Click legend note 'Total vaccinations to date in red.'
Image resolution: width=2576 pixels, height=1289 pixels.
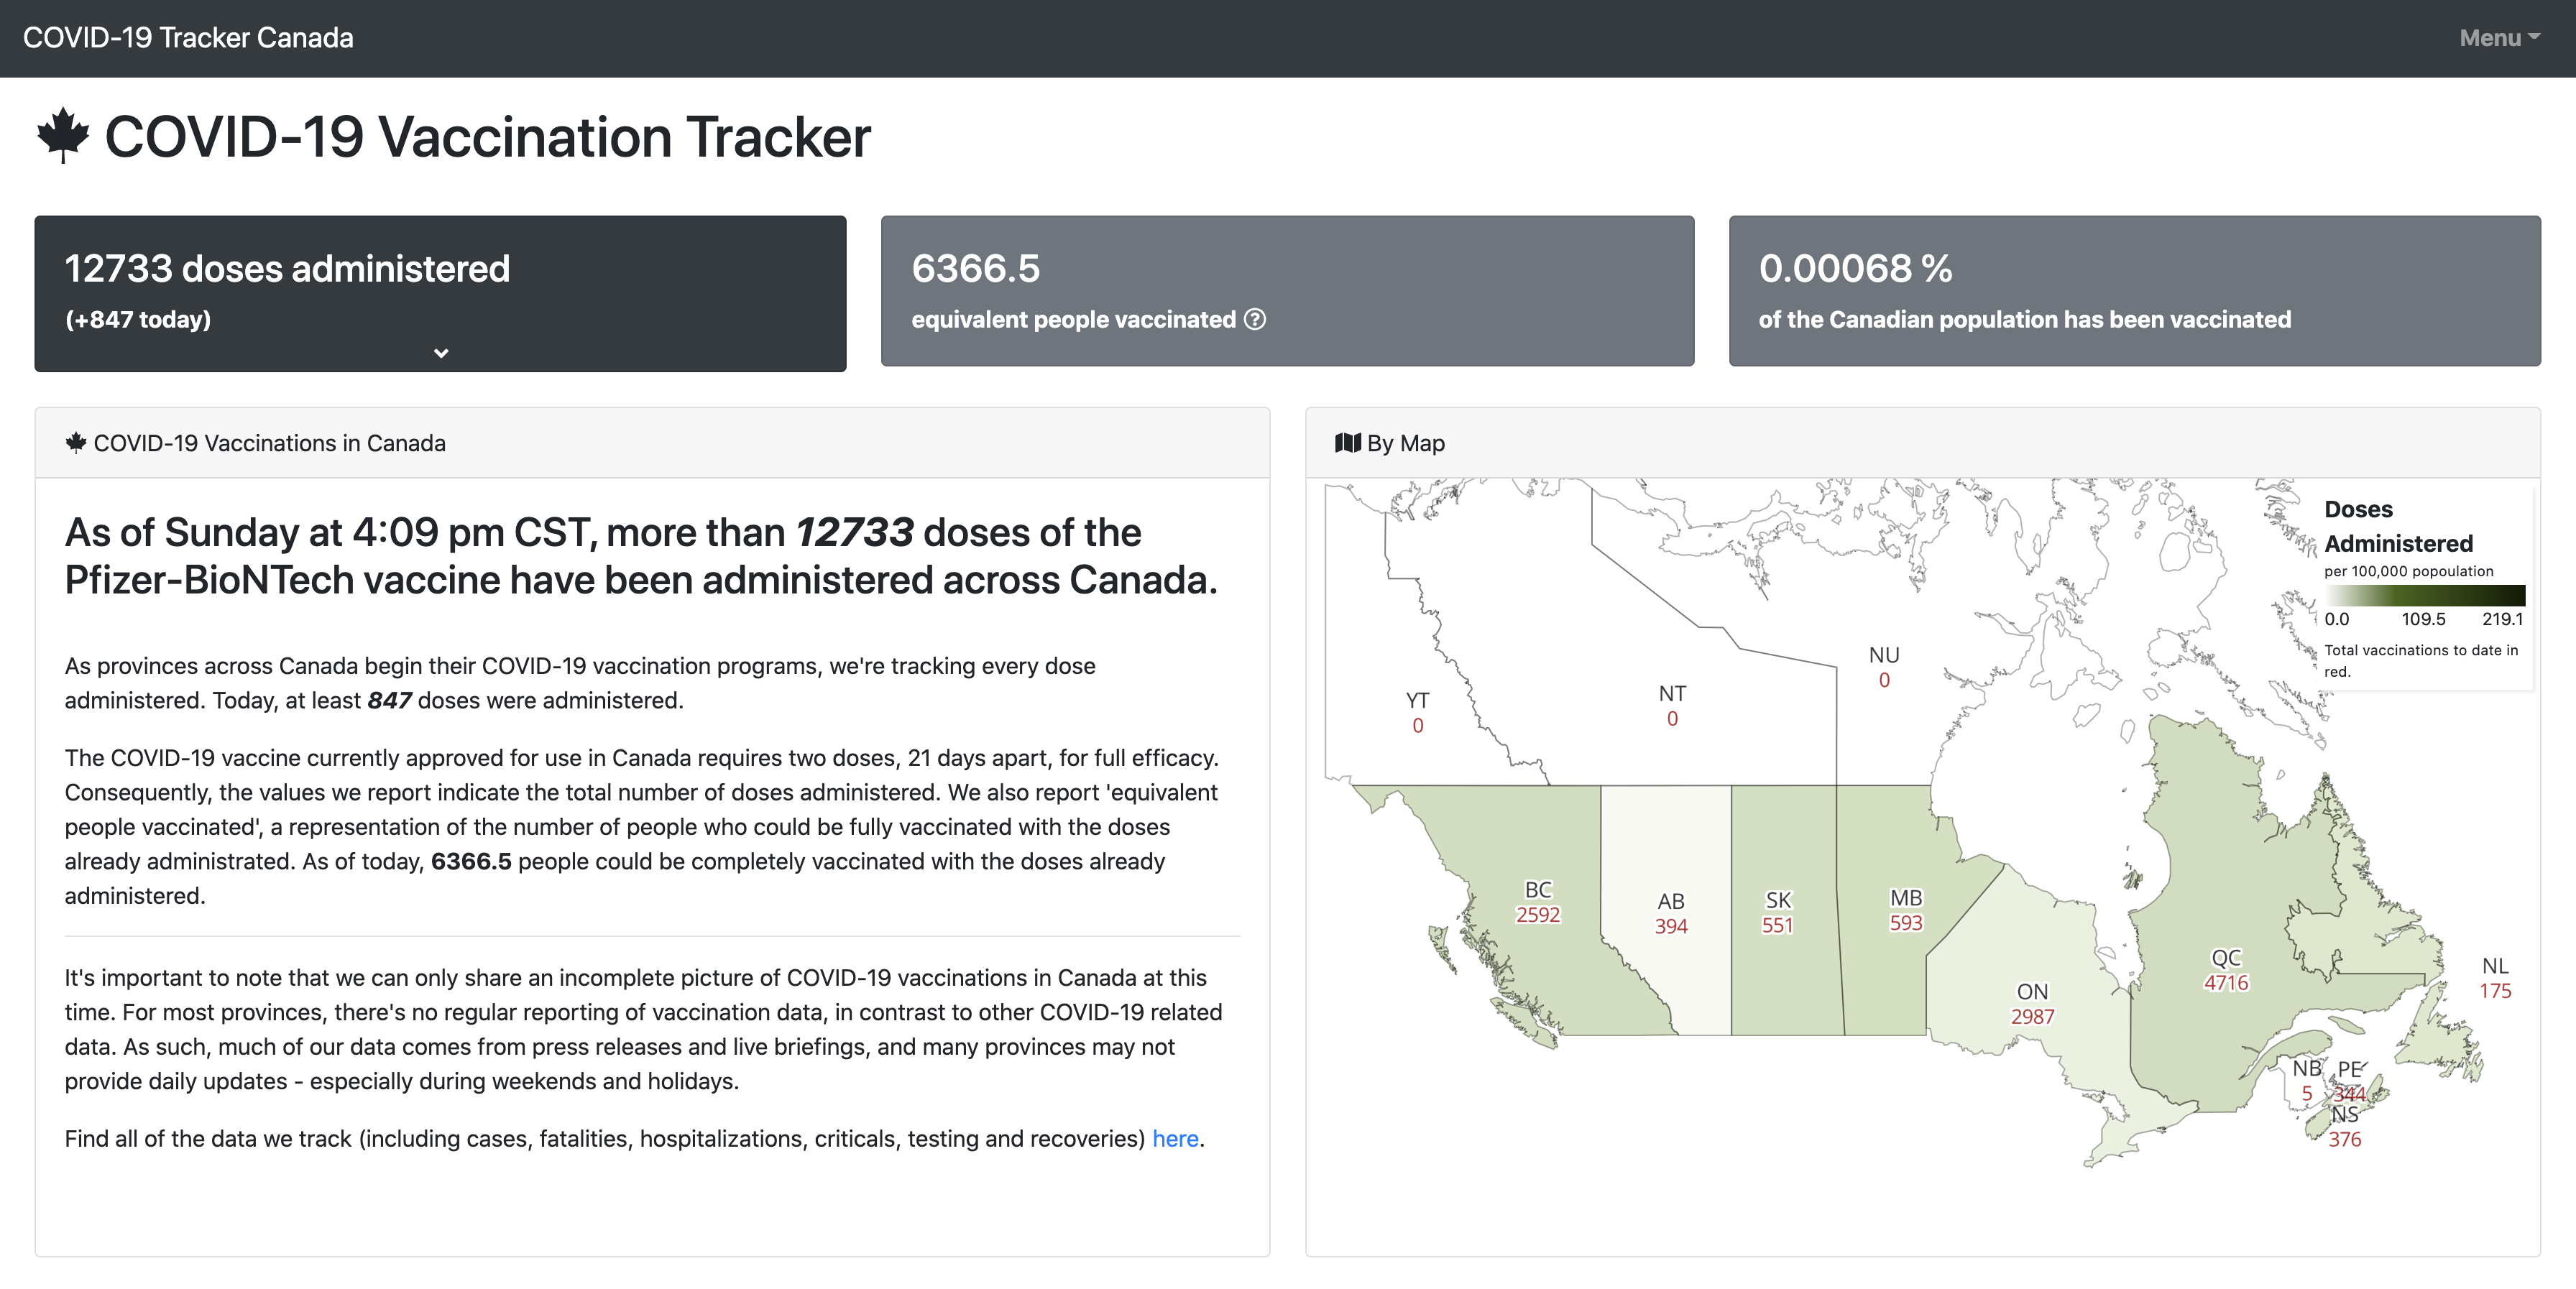point(2420,660)
